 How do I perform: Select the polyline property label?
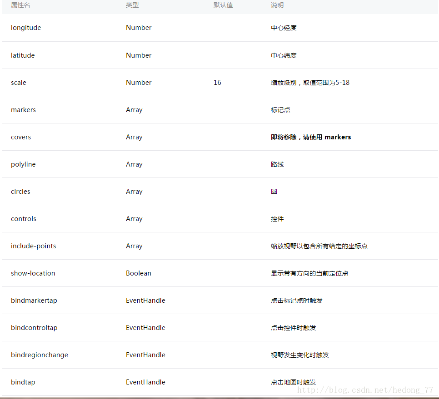click(x=23, y=164)
